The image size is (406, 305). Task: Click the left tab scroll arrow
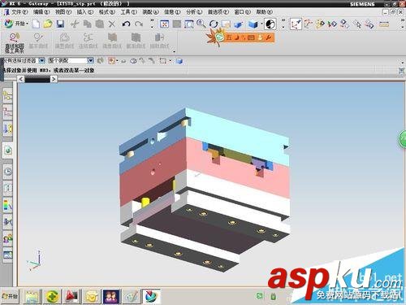click(x=21, y=79)
